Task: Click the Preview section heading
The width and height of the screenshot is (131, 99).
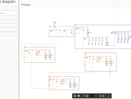Action: (26, 5)
